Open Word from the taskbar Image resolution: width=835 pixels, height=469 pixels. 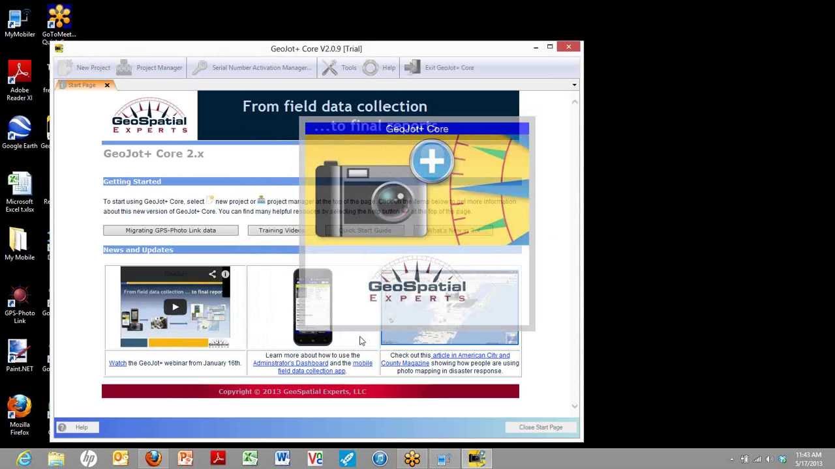point(282,459)
